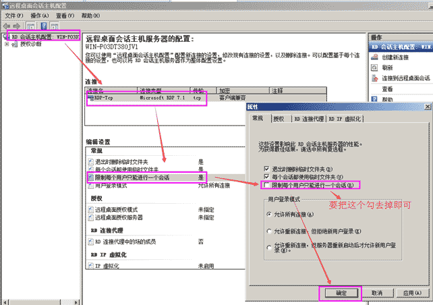Click 连接到远程桌面会话 action icon
This screenshot has width=433, height=305.
[374, 78]
